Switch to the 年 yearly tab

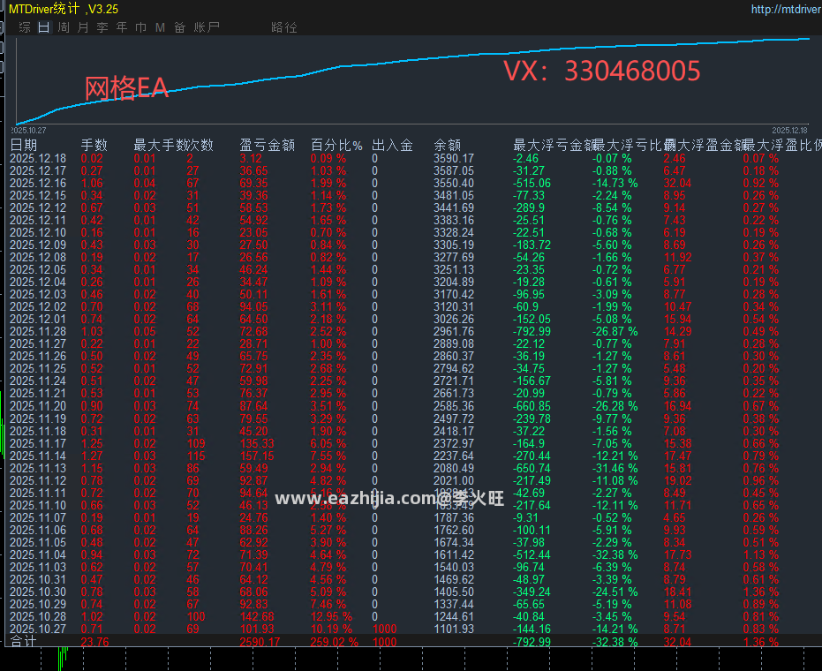point(122,27)
